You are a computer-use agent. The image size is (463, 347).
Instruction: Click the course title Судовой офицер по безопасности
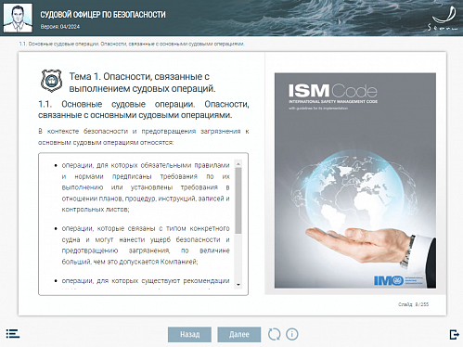click(103, 15)
